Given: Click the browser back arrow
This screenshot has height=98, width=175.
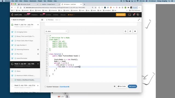Looking at the screenshot, I should (12, 8).
